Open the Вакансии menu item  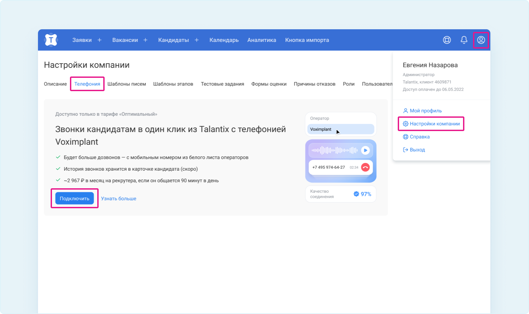pyautogui.click(x=125, y=40)
